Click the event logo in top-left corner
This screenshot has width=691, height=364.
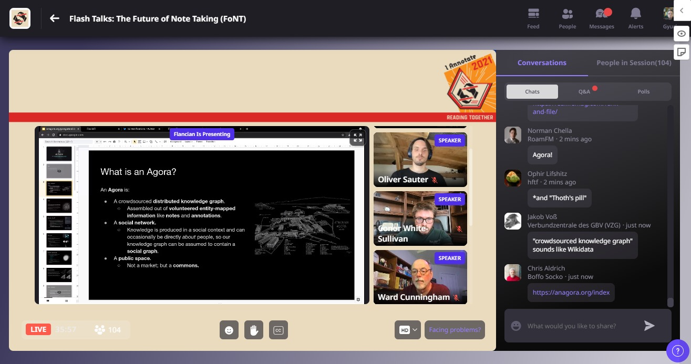tap(20, 18)
